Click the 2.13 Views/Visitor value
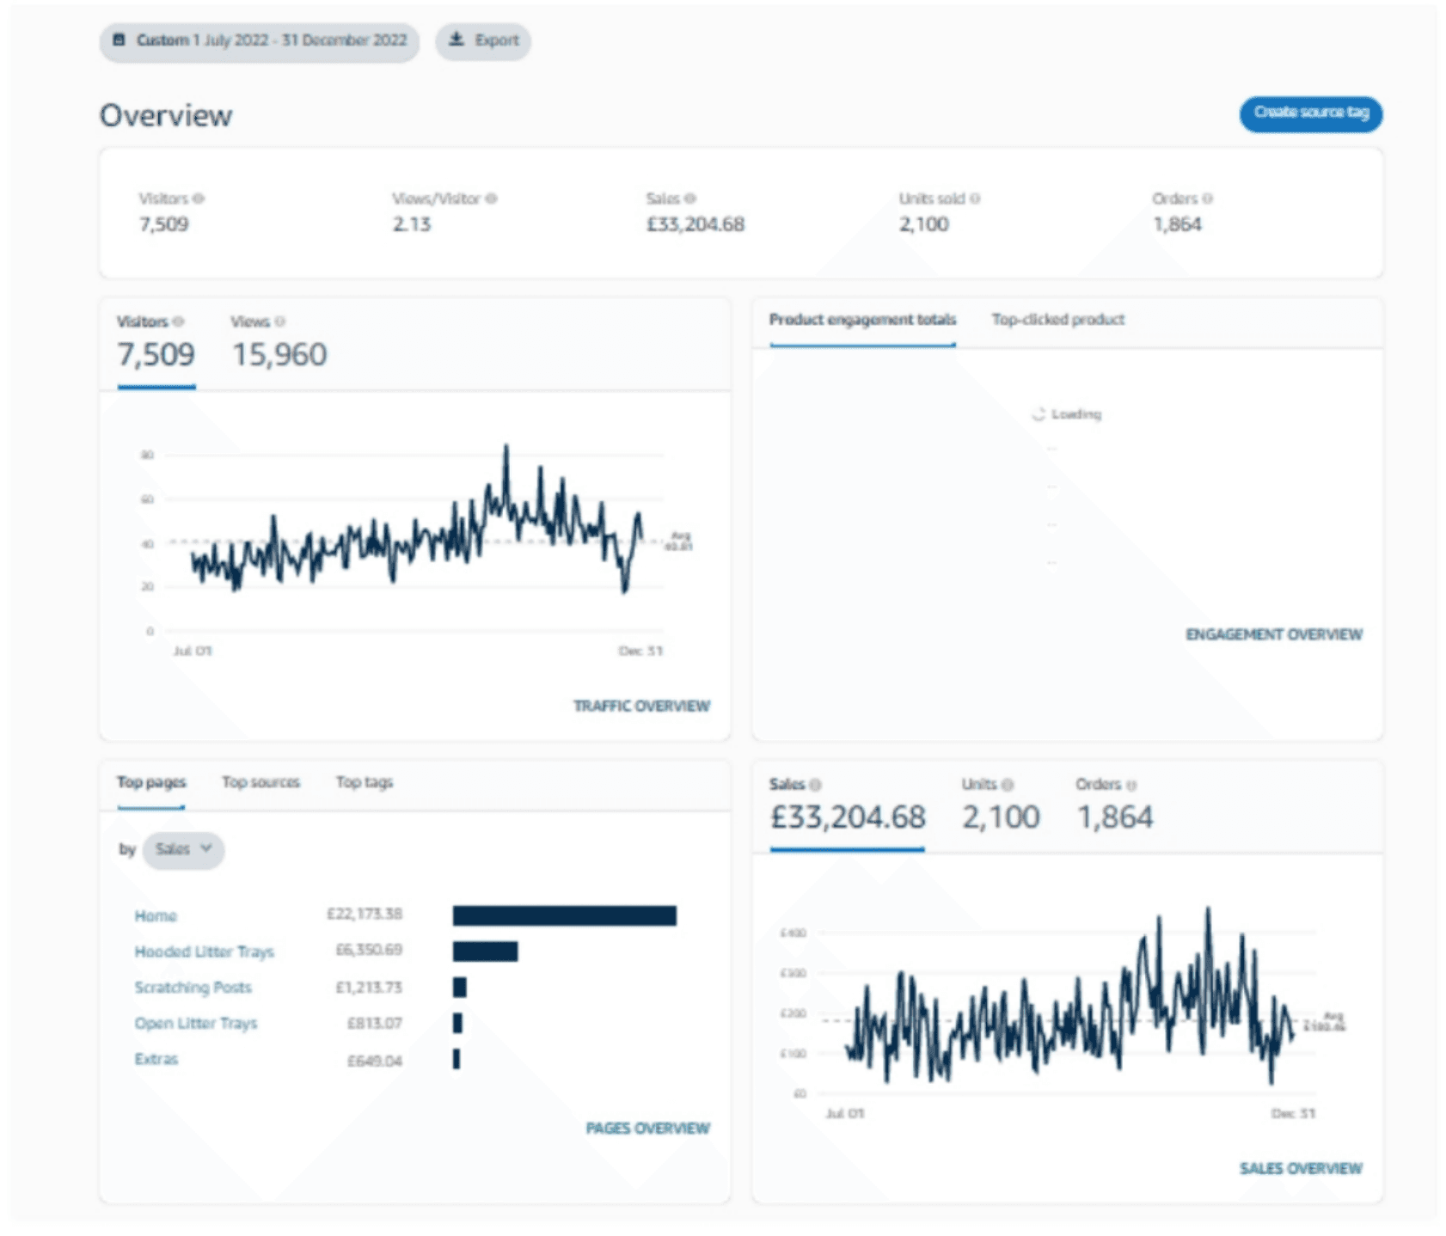Image resolution: width=1446 pixels, height=1236 pixels. point(412,224)
